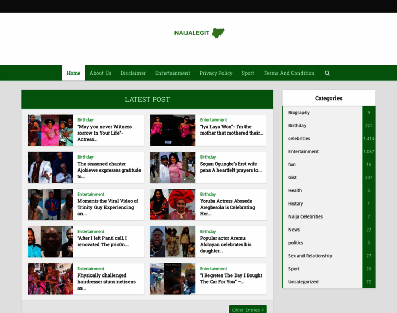This screenshot has height=313, width=397.
Task: Open the Disclaimer page
Action: click(133, 73)
